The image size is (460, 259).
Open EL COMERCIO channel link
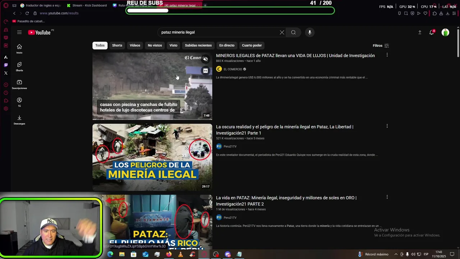[233, 69]
